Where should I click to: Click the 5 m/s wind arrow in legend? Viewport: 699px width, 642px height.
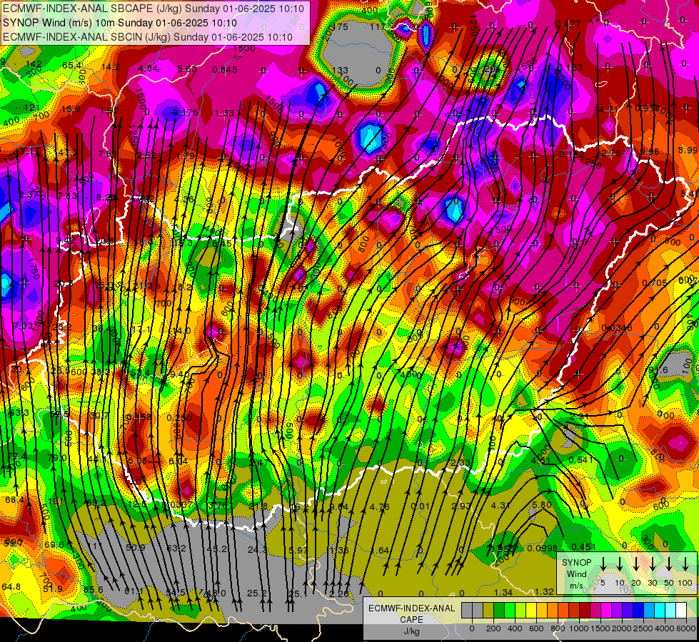pyautogui.click(x=603, y=564)
